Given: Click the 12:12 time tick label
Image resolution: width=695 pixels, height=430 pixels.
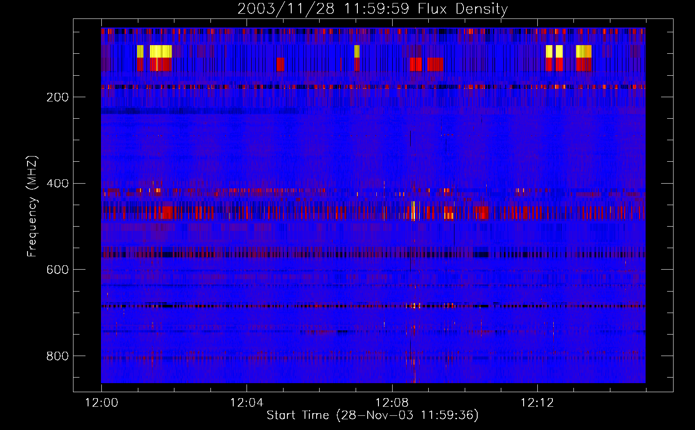Looking at the screenshot, I should [x=537, y=403].
